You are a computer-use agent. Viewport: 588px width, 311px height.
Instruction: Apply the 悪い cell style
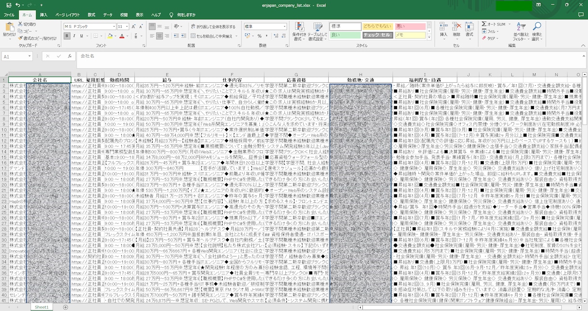[410, 26]
